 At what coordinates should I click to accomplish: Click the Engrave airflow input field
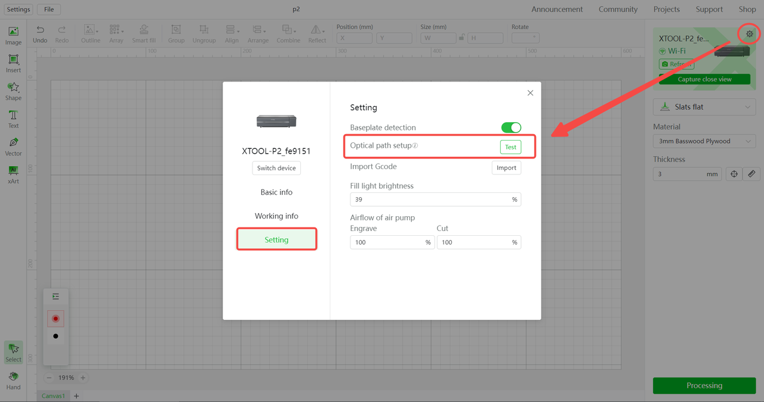tap(392, 242)
